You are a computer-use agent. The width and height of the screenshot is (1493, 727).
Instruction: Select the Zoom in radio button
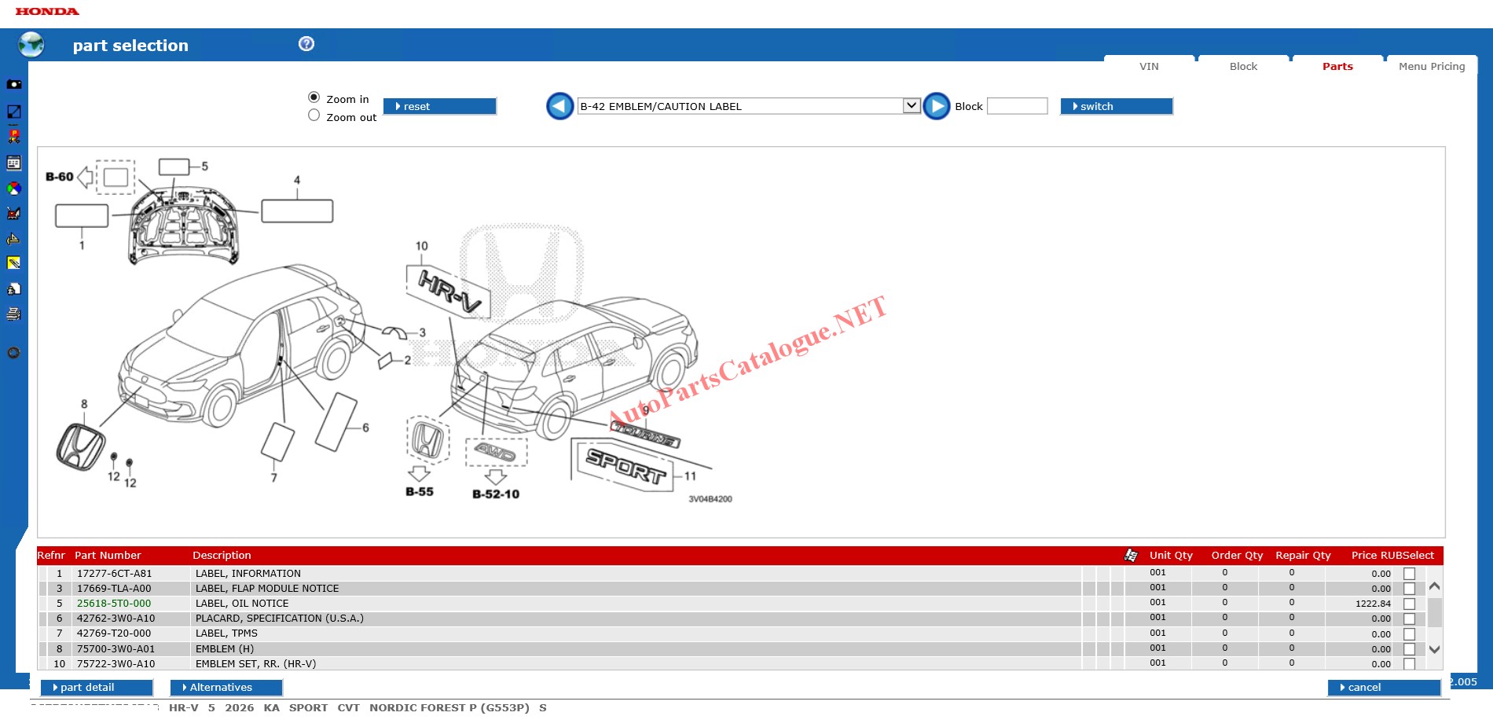point(314,97)
